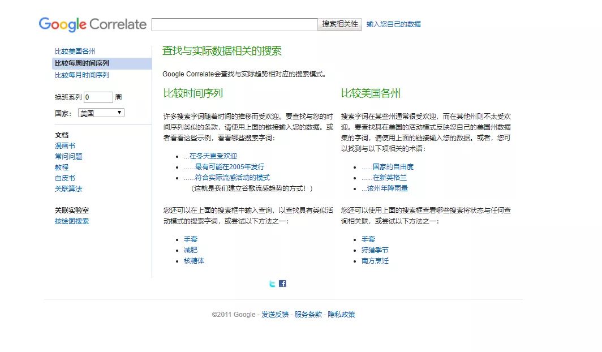
Task: Open the 狩猎季节 example link
Action: point(375,250)
